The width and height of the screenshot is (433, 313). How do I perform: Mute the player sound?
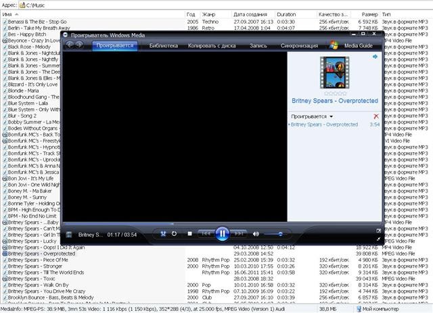click(x=256, y=234)
